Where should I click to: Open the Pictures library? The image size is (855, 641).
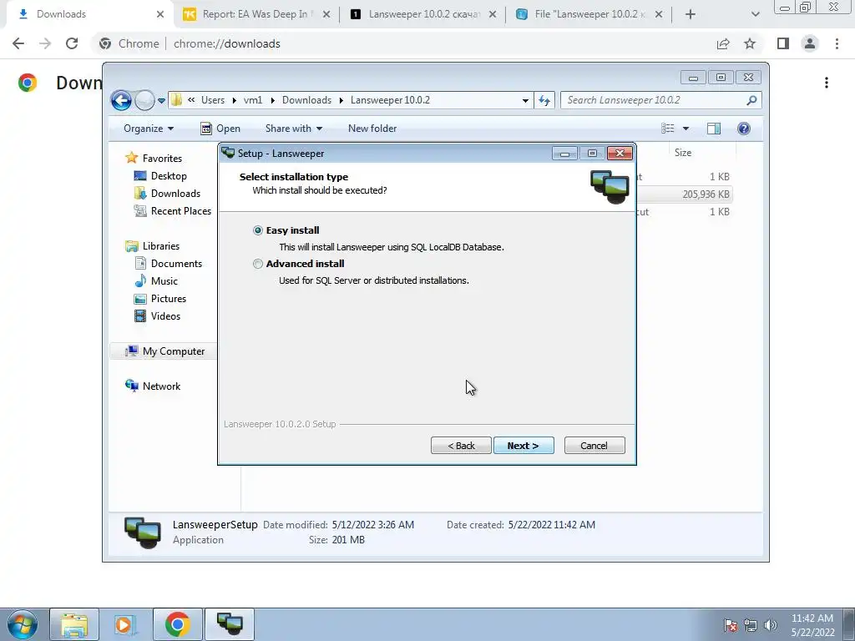169,299
